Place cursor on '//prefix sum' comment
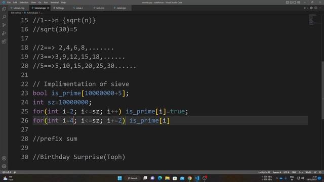The width and height of the screenshot is (324, 182). pyautogui.click(x=55, y=139)
